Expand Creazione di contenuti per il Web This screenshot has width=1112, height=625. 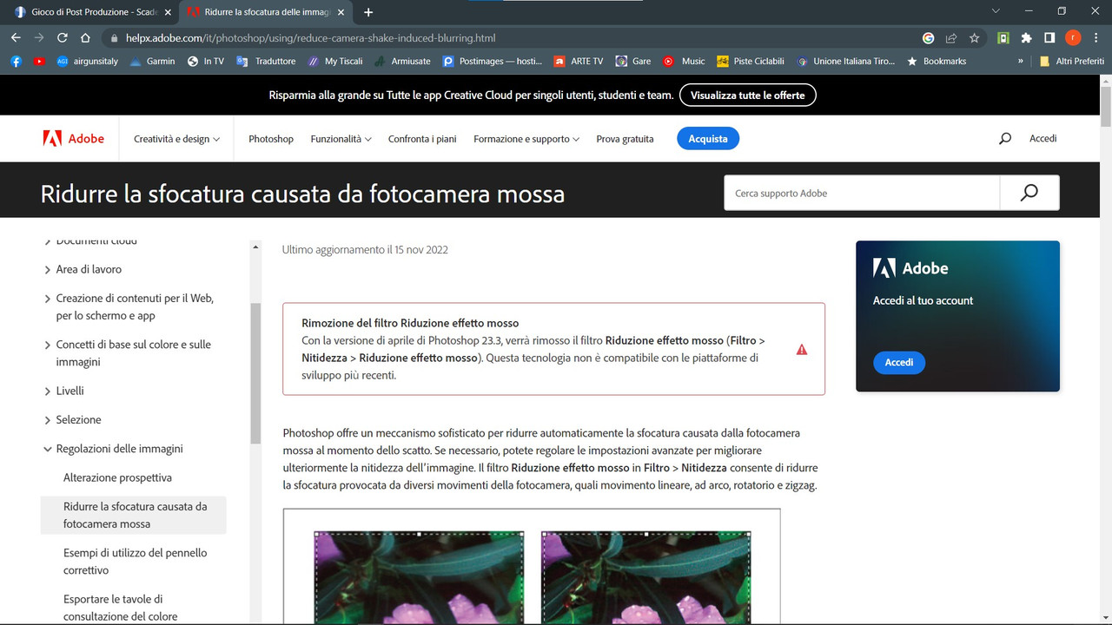coord(129,306)
